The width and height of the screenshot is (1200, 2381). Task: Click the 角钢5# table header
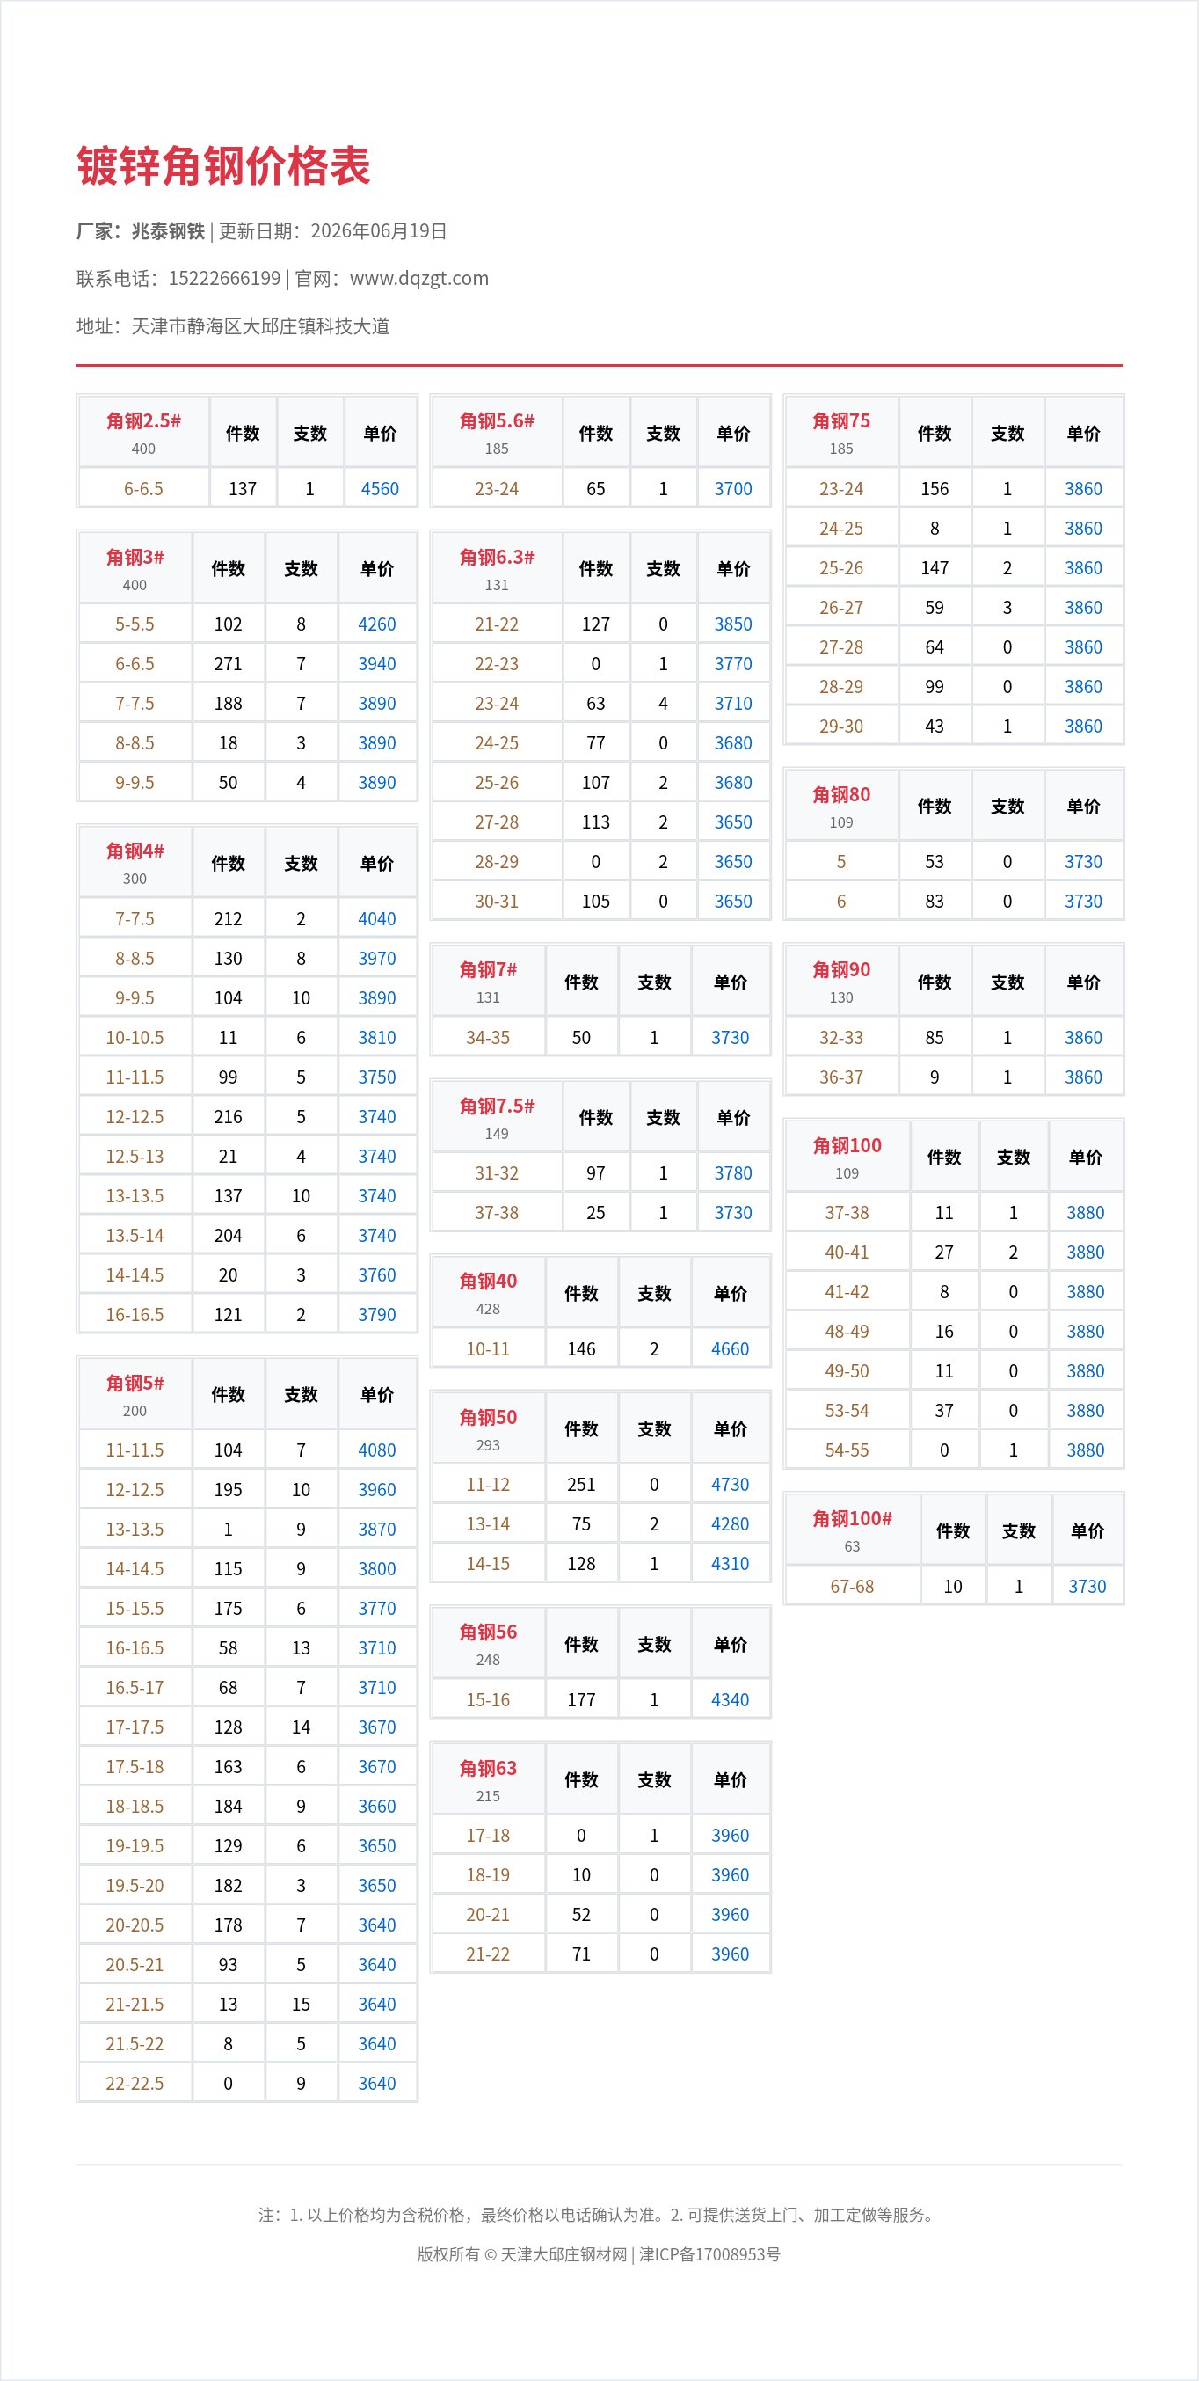(135, 1395)
